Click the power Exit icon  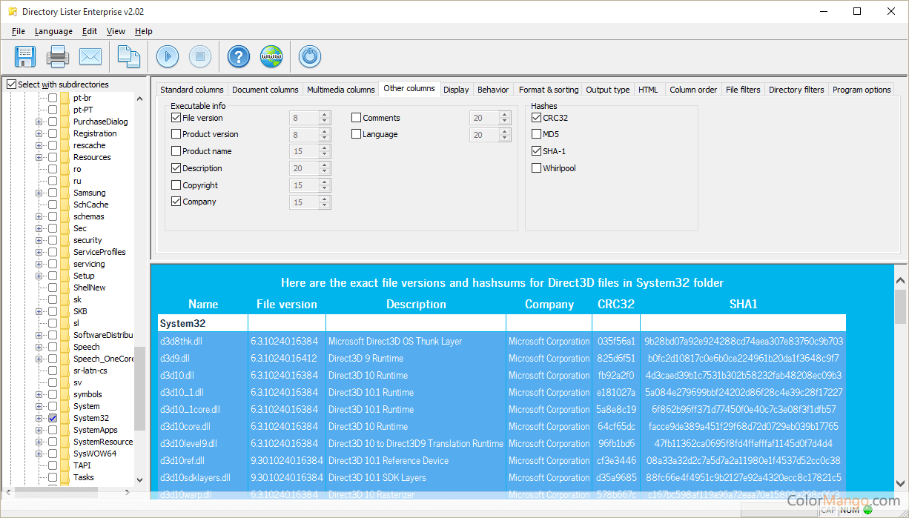(x=310, y=56)
